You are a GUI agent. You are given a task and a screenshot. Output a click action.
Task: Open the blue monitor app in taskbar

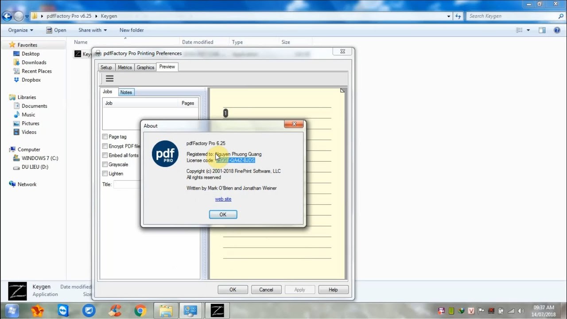point(89,311)
